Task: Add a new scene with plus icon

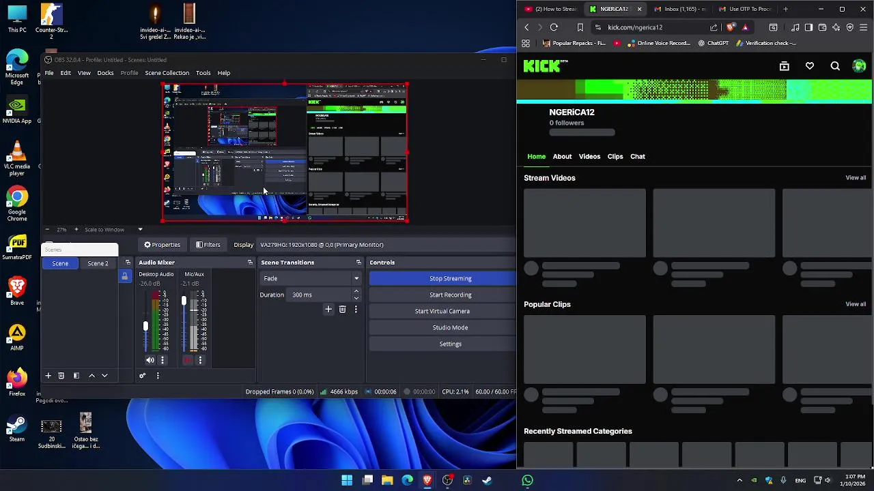Action: [x=48, y=376]
